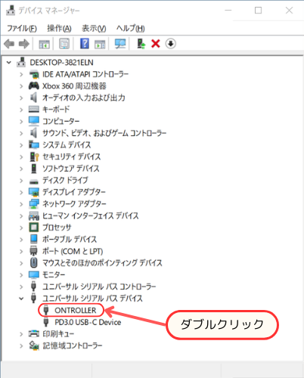Expand the ポート (COM と LPT) category
Image resolution: width=304 pixels, height=378 pixels.
click(x=21, y=251)
